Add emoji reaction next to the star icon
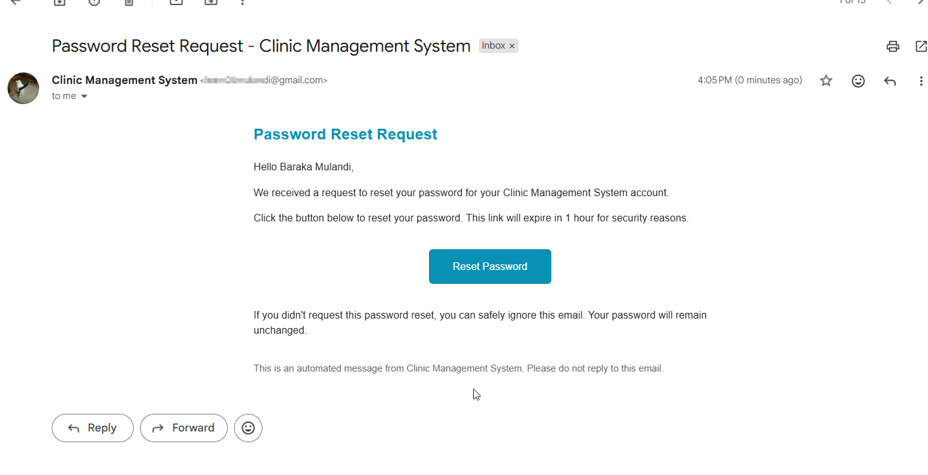This screenshot has height=475, width=928. tap(858, 81)
